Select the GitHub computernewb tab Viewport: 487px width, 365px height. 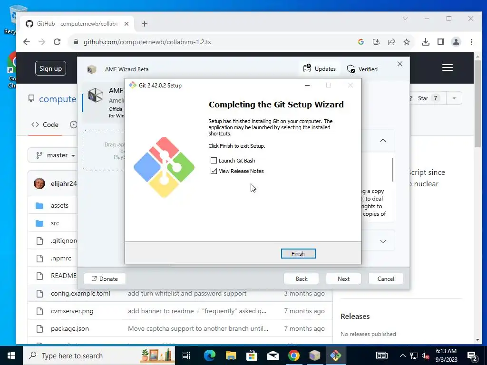pyautogui.click(x=77, y=24)
